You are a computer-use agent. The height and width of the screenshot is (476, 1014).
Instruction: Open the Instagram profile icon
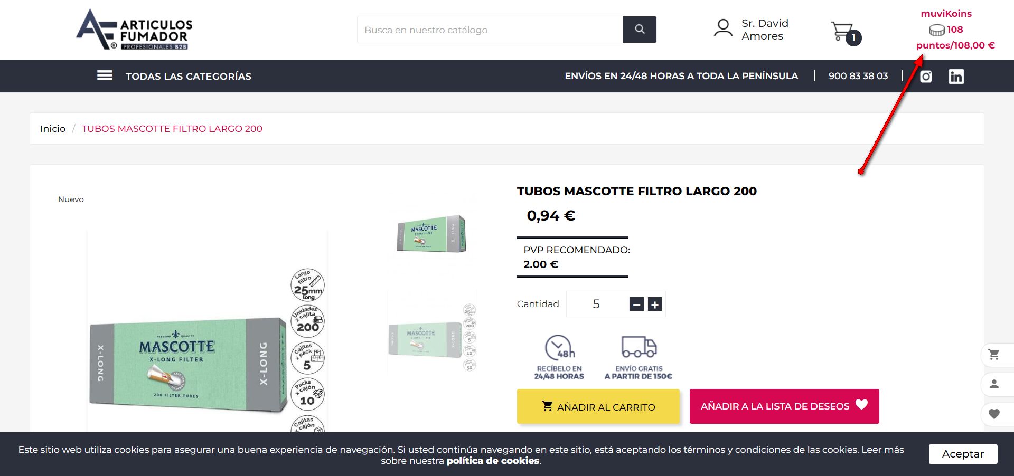pyautogui.click(x=926, y=77)
